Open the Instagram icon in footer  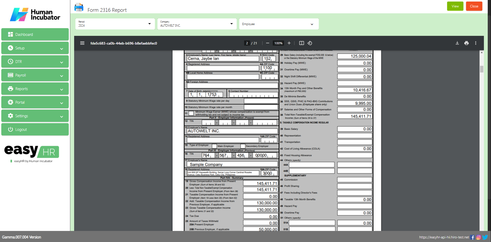pyautogui.click(x=478, y=237)
